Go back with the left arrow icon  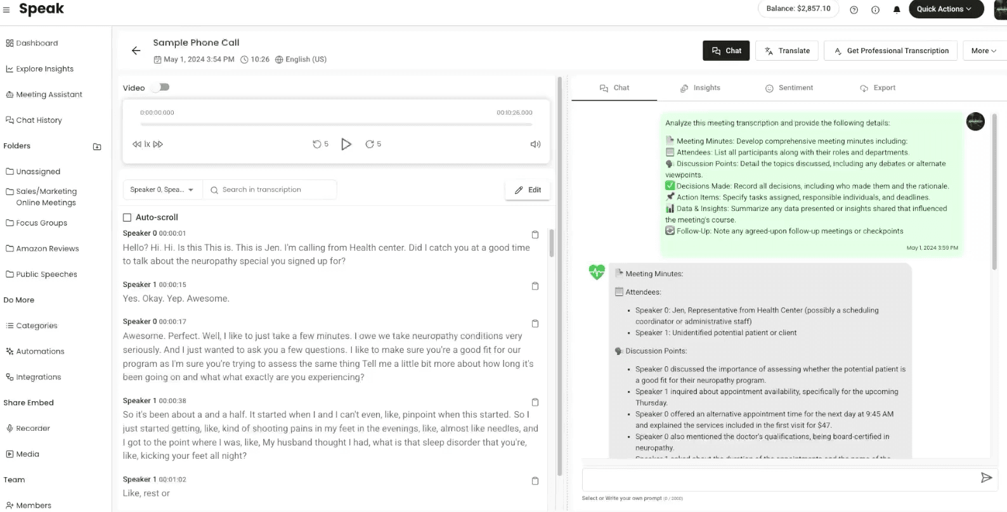136,51
